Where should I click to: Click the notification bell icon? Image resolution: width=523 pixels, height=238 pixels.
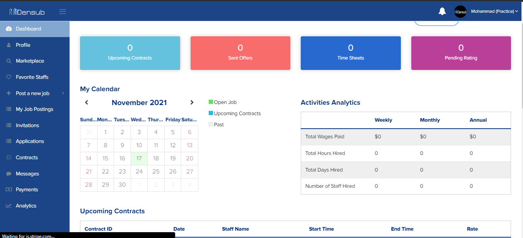[442, 11]
